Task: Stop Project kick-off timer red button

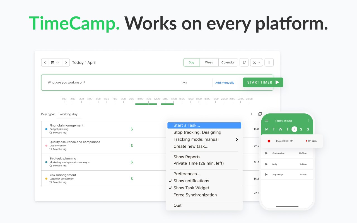Action: (x=269, y=141)
